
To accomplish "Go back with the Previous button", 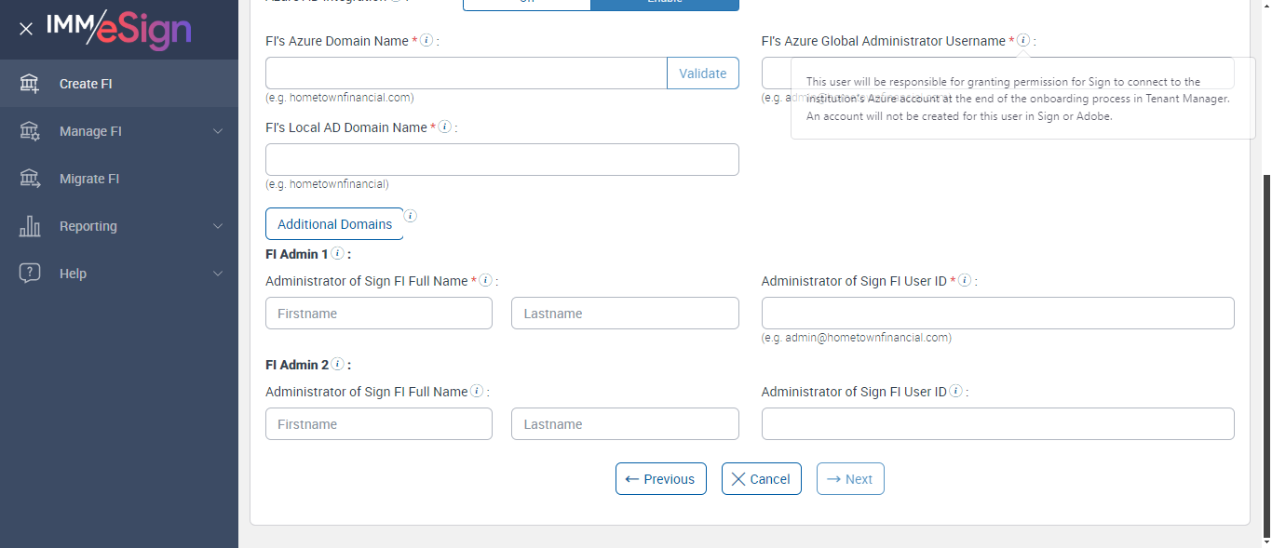I will [x=661, y=478].
